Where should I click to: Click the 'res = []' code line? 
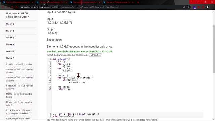63,75
